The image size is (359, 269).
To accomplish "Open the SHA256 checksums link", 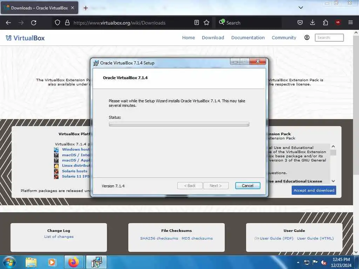I will (159, 238).
